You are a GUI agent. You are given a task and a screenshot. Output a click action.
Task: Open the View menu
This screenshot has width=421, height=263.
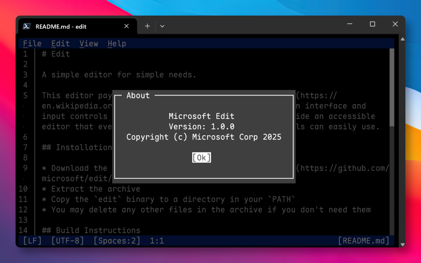[x=88, y=44]
